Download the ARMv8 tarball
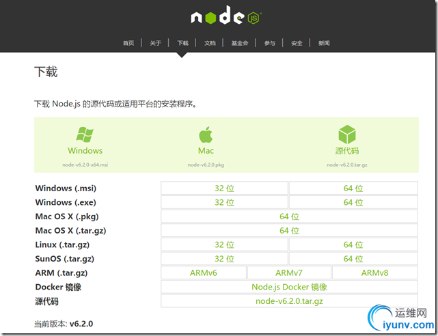This screenshot has width=438, height=336. (x=375, y=272)
